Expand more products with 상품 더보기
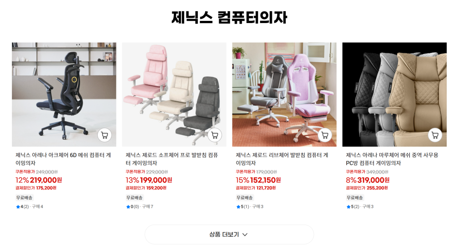 tap(229, 234)
